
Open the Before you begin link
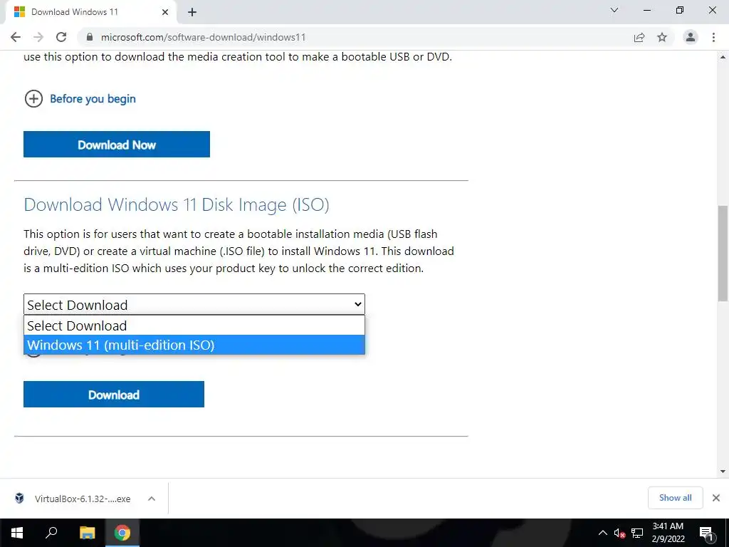coord(93,98)
